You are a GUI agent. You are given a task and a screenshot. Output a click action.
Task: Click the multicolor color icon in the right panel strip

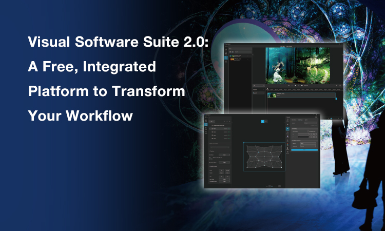288,145
